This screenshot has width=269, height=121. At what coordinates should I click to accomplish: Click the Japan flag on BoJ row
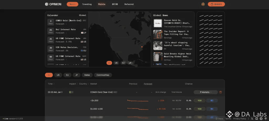[82, 33]
